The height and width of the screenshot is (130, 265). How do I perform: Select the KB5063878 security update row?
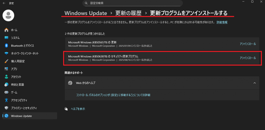162,58
